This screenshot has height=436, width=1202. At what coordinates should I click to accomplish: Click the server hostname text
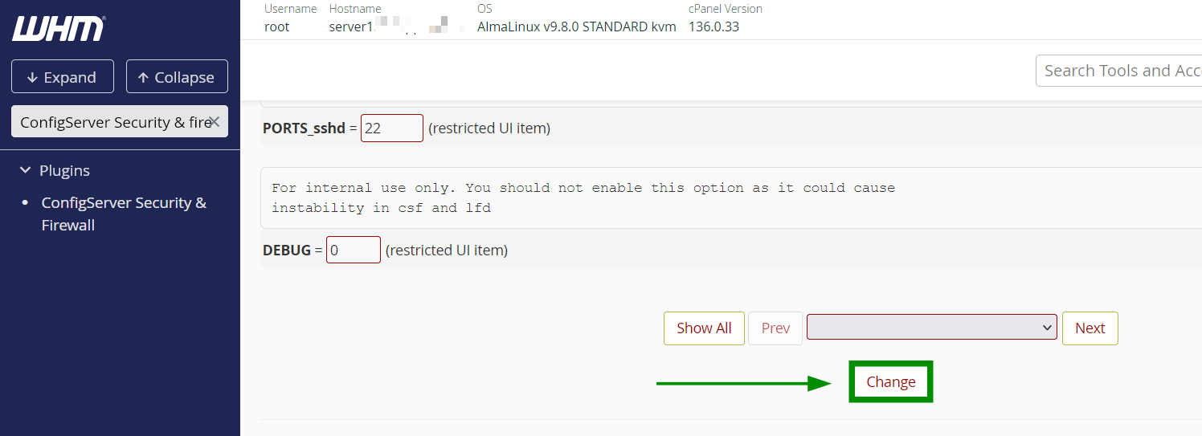[398, 26]
